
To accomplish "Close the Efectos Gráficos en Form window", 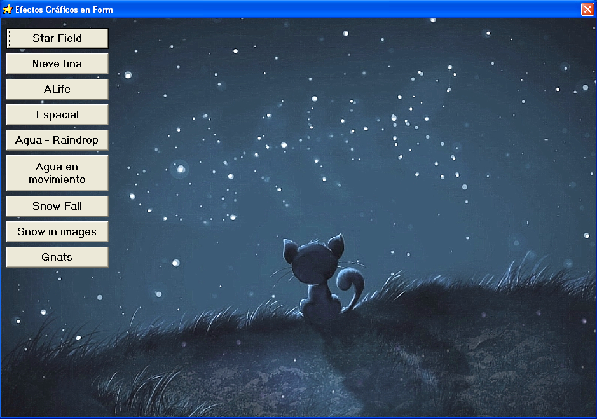I will coord(587,9).
